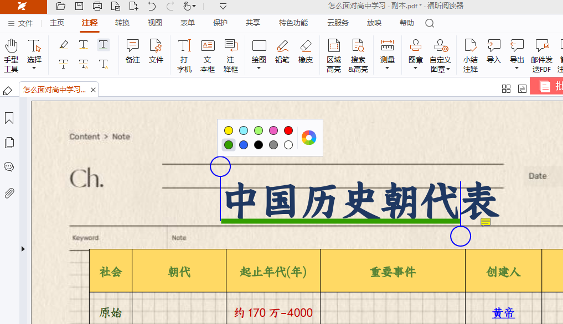
Task: Choose the Eraser tool (橡皮)
Action: 306,51
